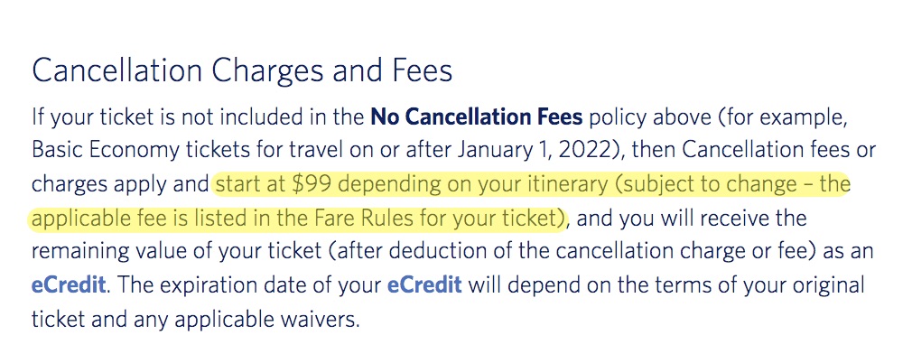912x354 pixels.
Task: Click the bold 'No Cancellation Fees' text
Action: point(477,116)
